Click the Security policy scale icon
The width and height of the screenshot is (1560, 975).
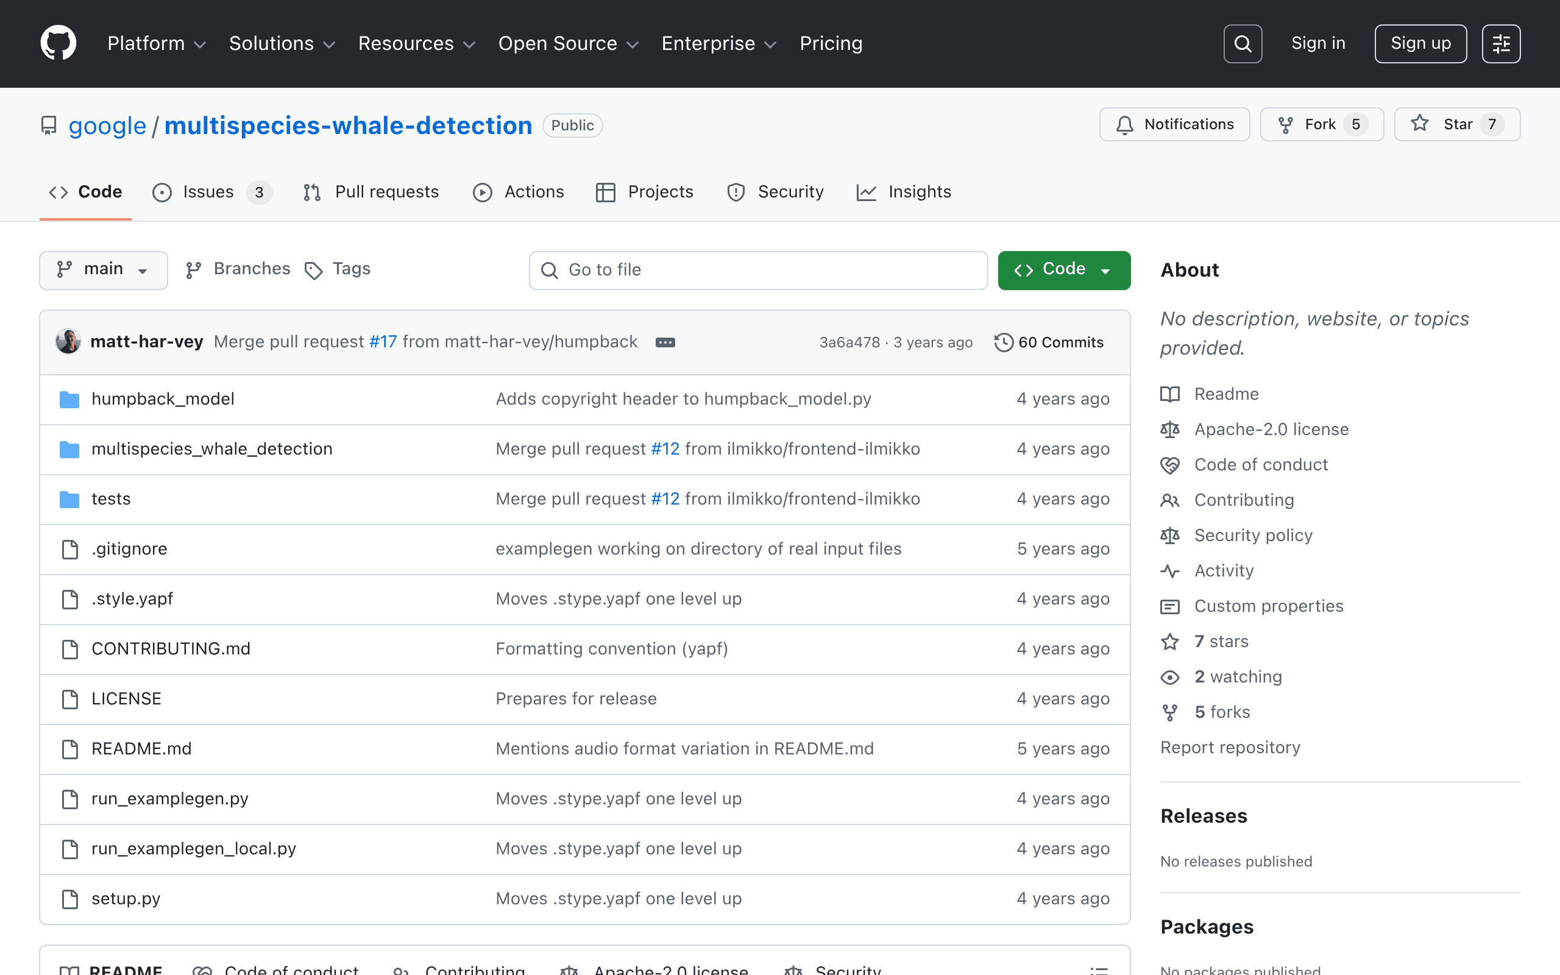click(1170, 535)
